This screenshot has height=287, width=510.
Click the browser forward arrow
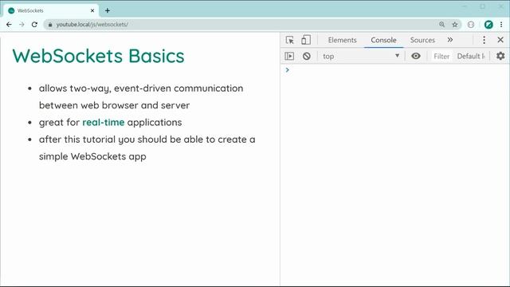22,25
